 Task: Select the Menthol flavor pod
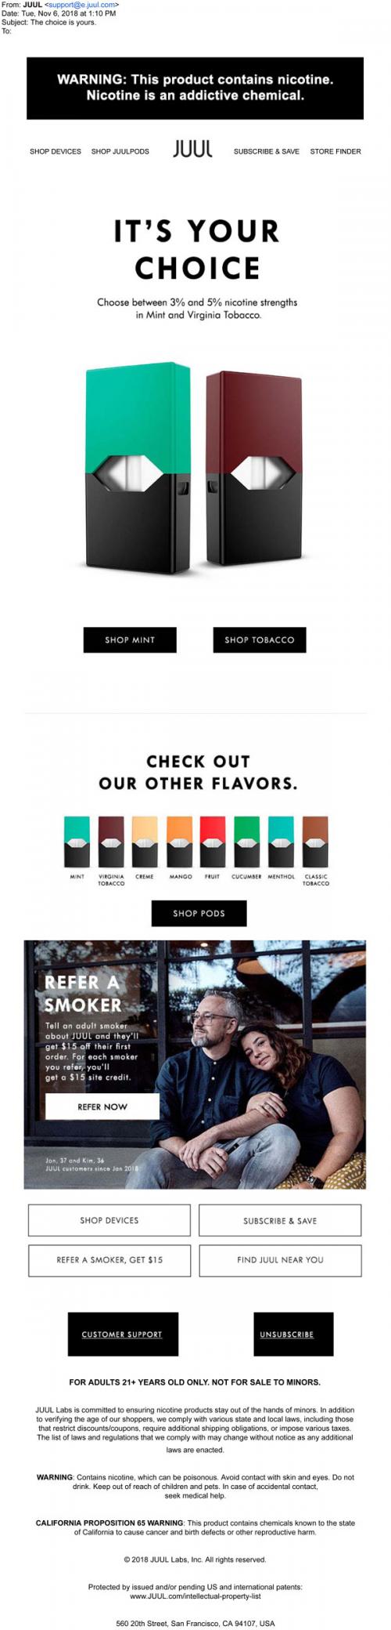(281, 841)
